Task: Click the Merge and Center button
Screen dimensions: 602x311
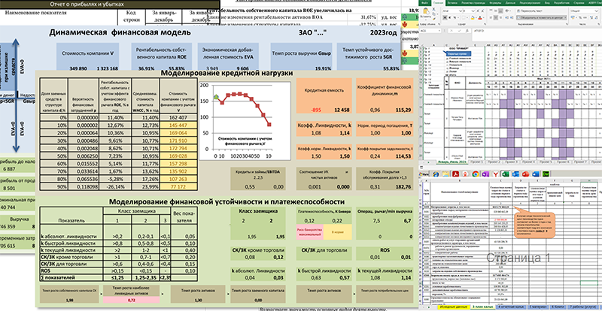Action: (x=541, y=17)
